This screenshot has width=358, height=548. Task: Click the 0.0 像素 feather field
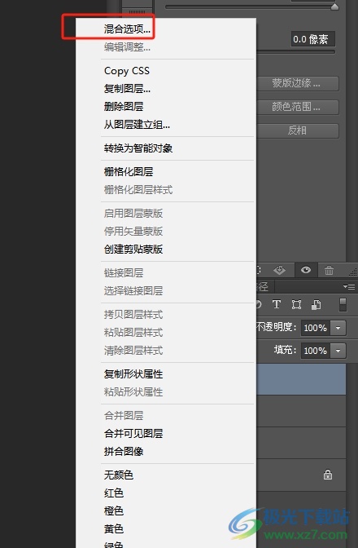pos(312,39)
